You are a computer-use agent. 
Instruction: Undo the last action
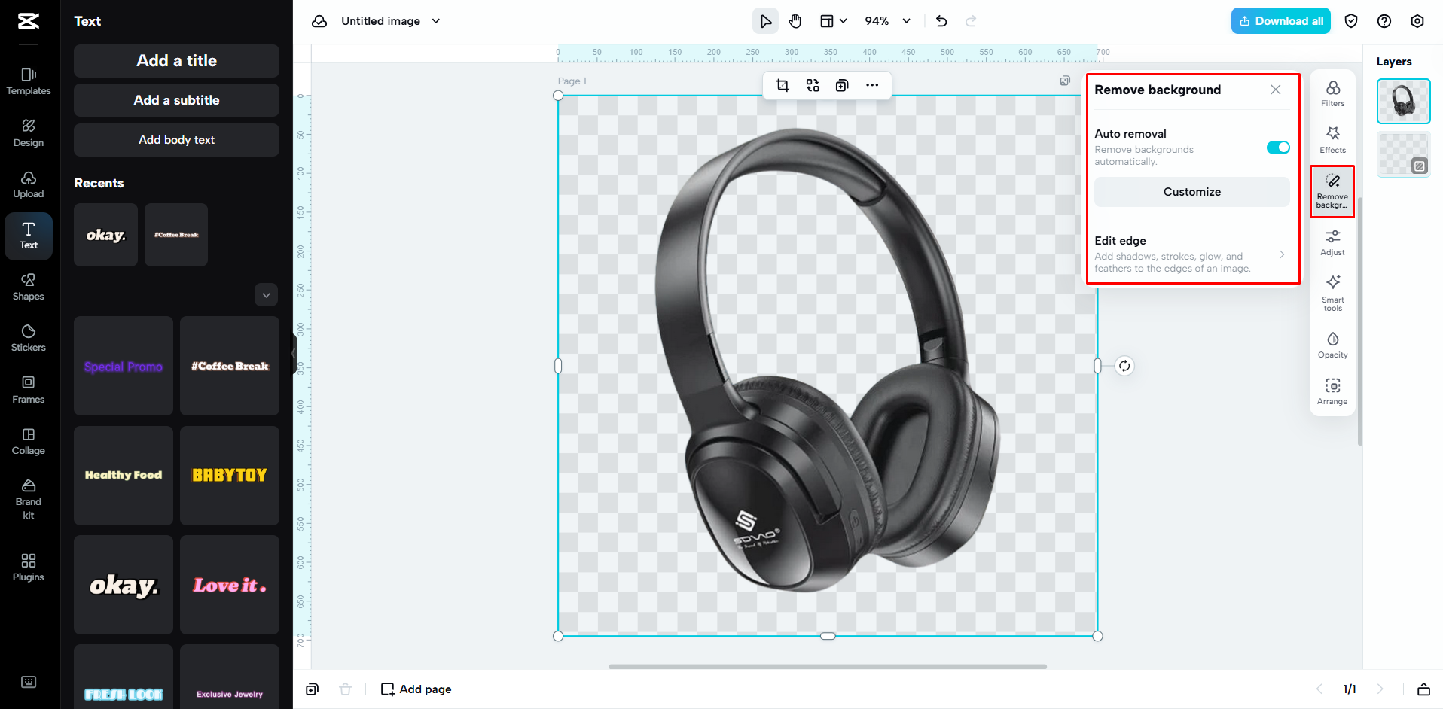941,20
